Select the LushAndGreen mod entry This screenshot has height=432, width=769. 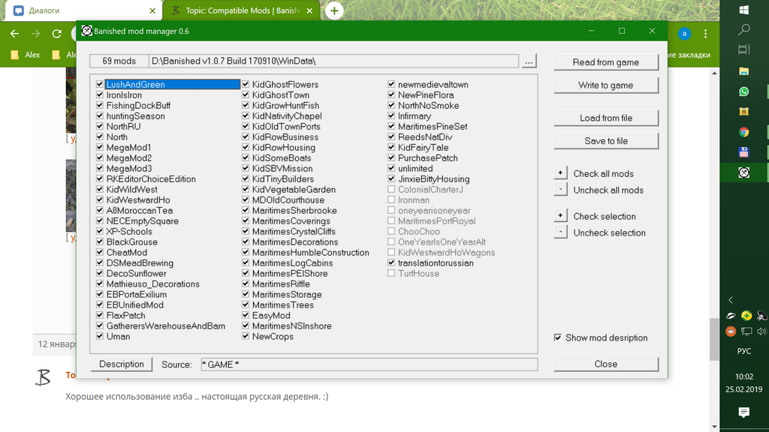pyautogui.click(x=172, y=84)
